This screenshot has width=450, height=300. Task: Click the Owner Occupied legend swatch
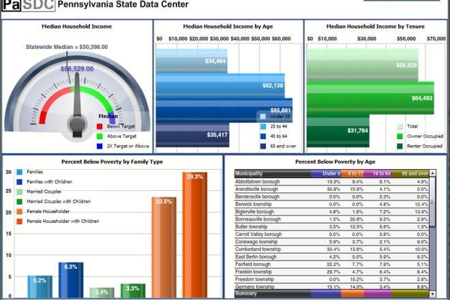click(x=400, y=136)
